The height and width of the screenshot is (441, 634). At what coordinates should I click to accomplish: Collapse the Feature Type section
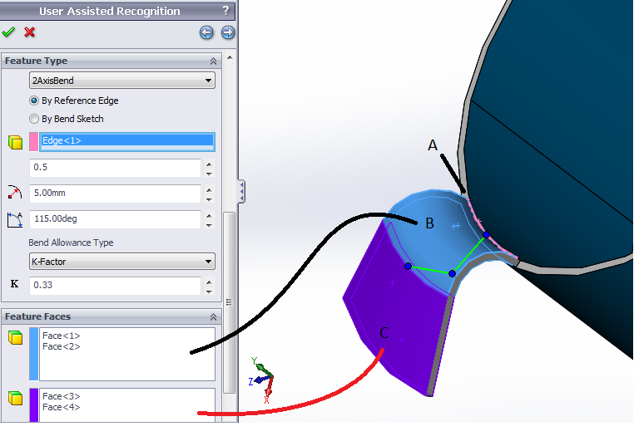[213, 61]
